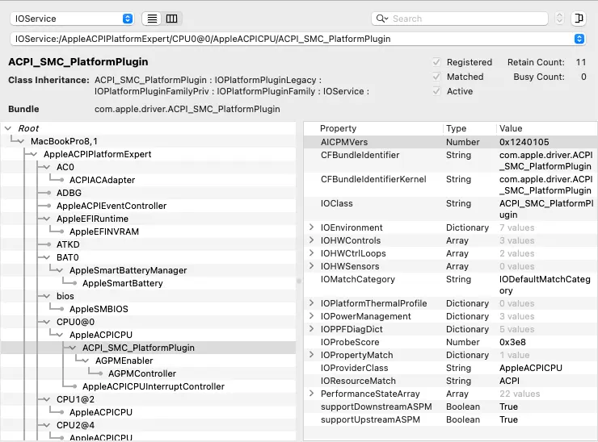
Task: Expand the IOHWCtrlLoops array
Action: tap(312, 253)
